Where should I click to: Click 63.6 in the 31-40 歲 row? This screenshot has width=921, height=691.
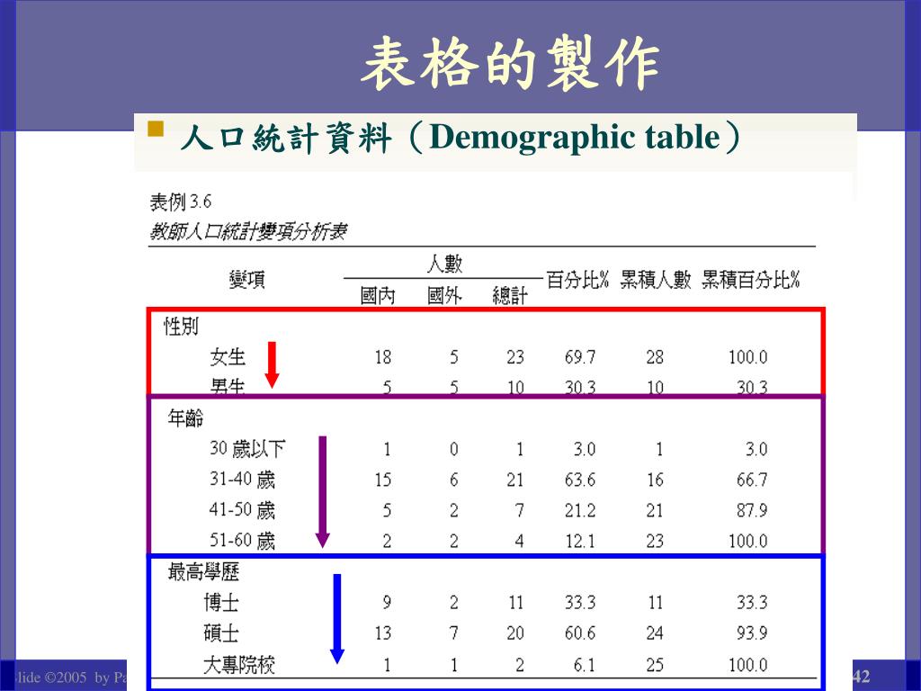(580, 480)
